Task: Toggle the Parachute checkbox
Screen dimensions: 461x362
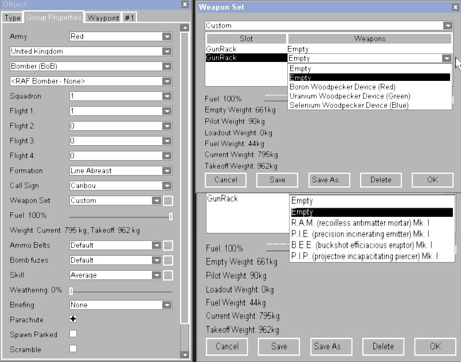Action: click(x=73, y=319)
